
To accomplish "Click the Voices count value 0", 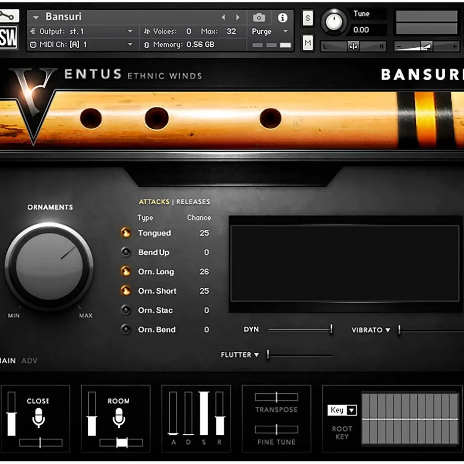I will (x=189, y=32).
